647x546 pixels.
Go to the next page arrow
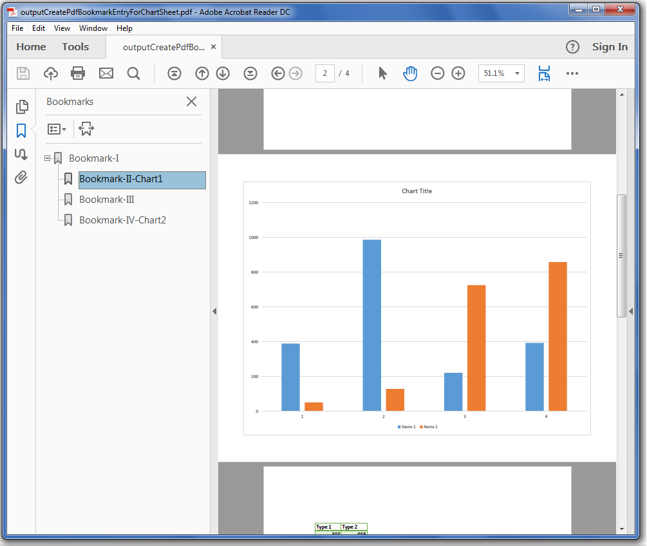223,73
